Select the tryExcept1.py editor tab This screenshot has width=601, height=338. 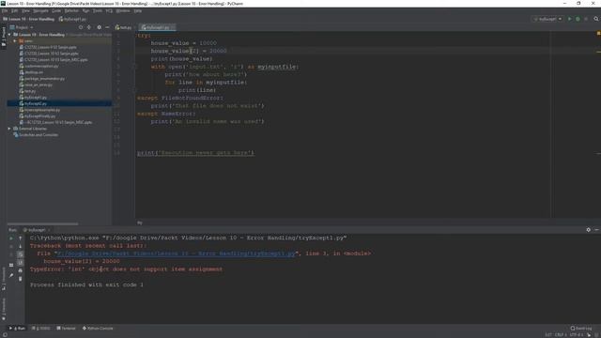coord(157,27)
